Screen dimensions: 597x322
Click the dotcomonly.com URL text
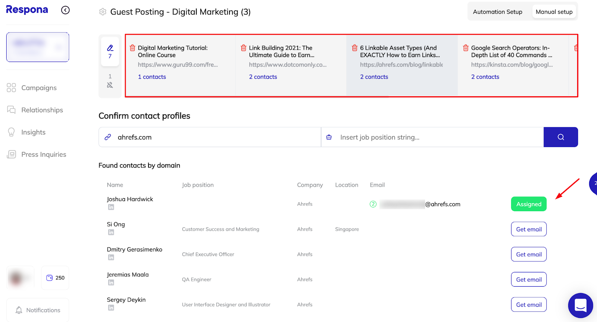288,65
